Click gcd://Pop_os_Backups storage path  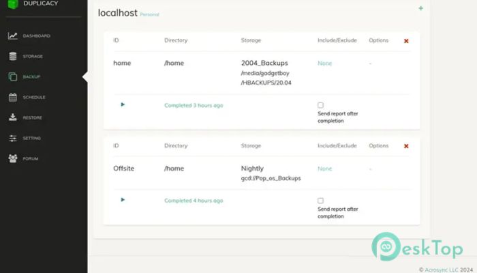pyautogui.click(x=271, y=178)
